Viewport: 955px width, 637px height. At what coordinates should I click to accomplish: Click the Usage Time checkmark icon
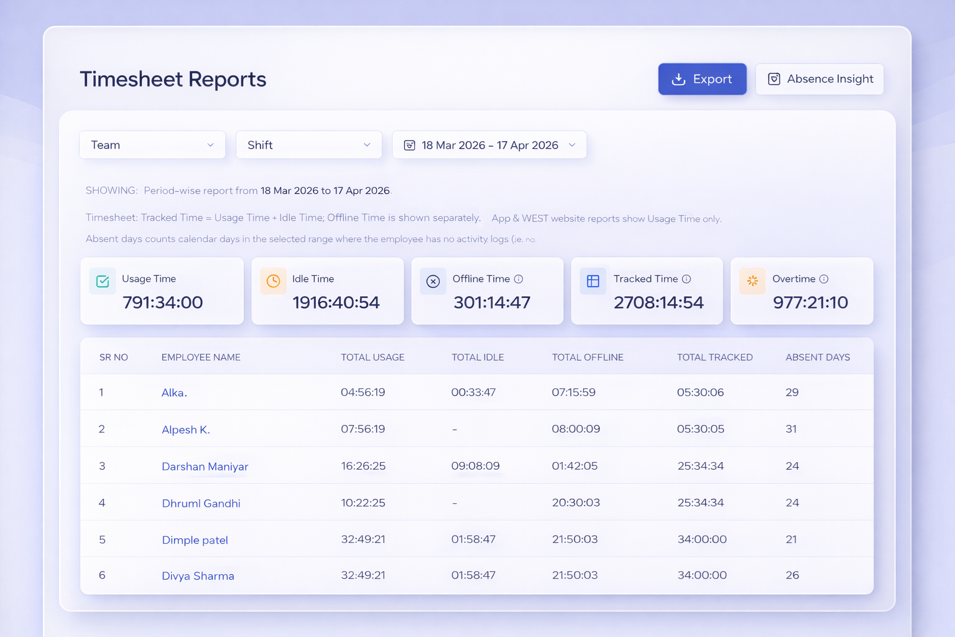click(x=103, y=281)
